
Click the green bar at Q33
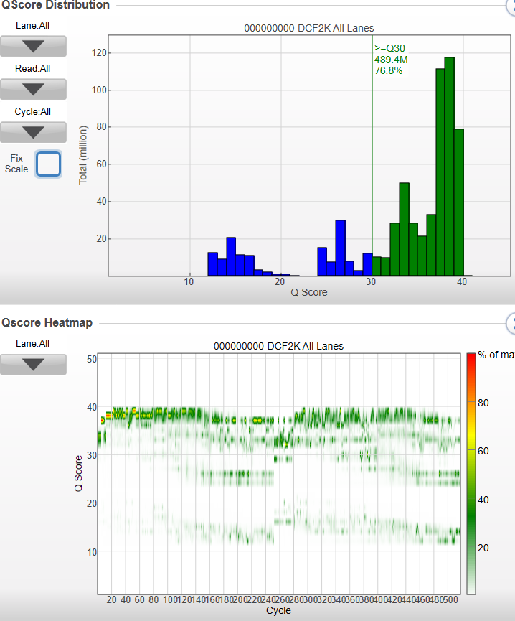pyautogui.click(x=404, y=229)
